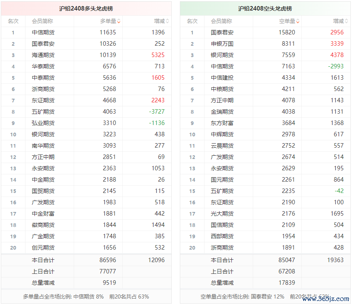Click red change value 4378
352x305 pixels.
pos(337,55)
